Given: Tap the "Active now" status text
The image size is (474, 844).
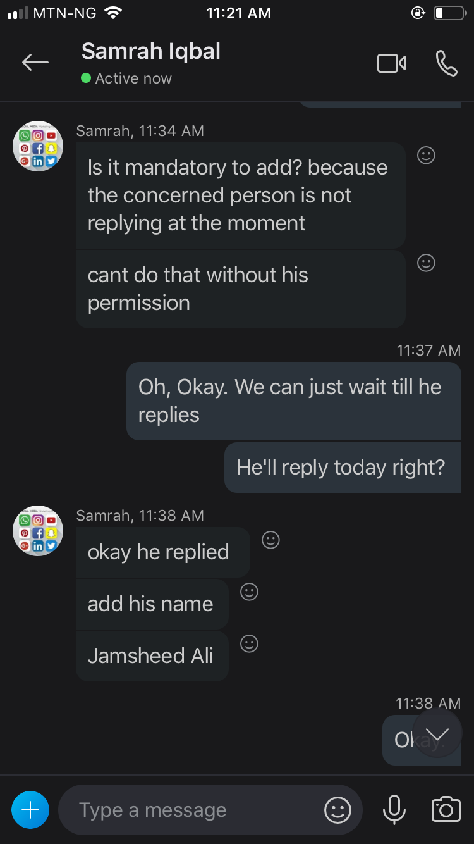Looking at the screenshot, I should pyautogui.click(x=133, y=78).
